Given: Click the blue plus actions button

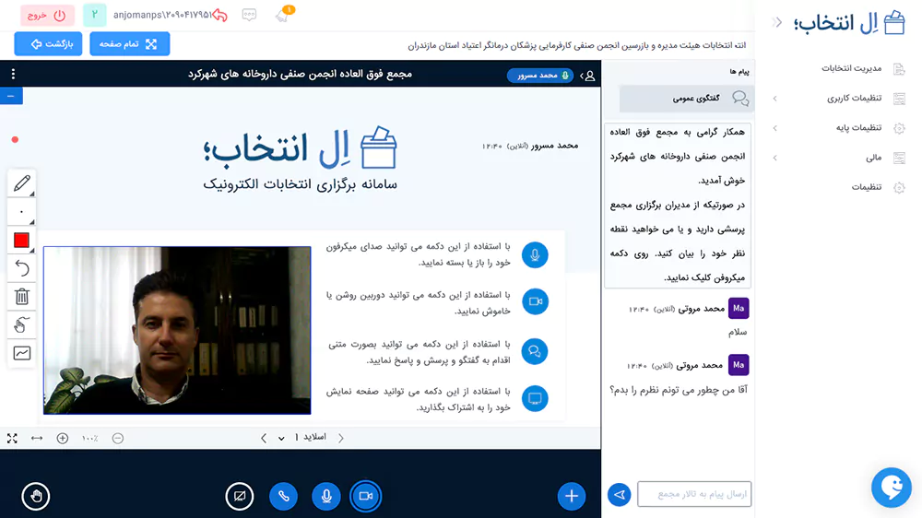Looking at the screenshot, I should [572, 497].
